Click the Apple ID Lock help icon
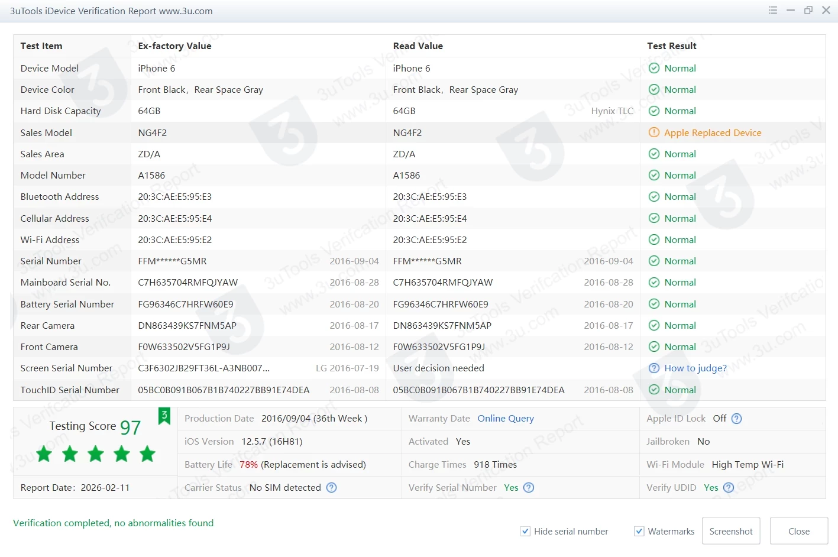This screenshot has width=838, height=557. 736,419
